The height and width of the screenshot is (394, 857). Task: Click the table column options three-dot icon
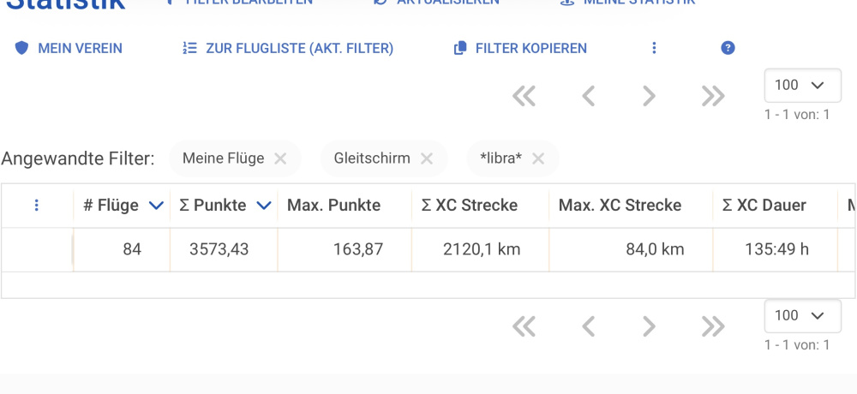click(x=37, y=206)
